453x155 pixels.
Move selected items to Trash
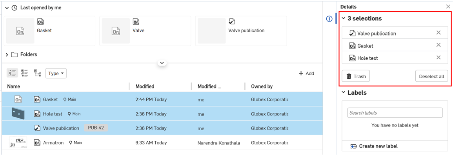pyautogui.click(x=356, y=76)
